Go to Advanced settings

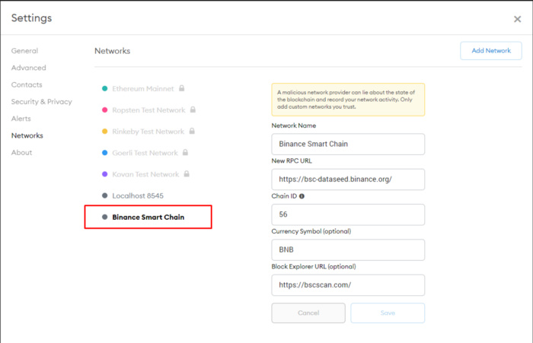pyautogui.click(x=28, y=68)
